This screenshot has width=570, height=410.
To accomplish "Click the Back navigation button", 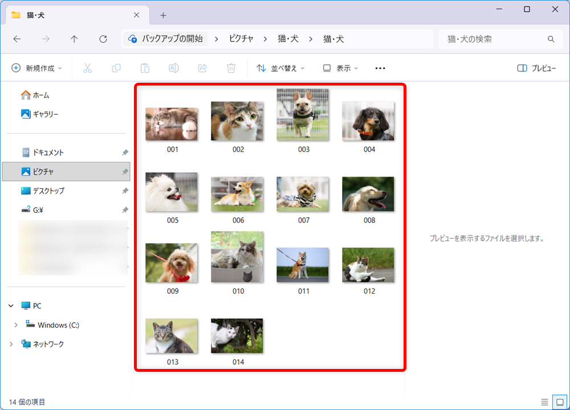I will (17, 39).
